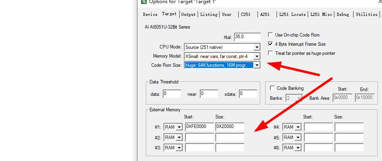Open external memory #4 type dropdown
The image size is (382, 161).
(x=298, y=127)
